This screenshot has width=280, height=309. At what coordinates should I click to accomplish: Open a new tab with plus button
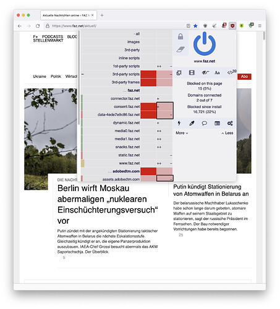point(102,15)
